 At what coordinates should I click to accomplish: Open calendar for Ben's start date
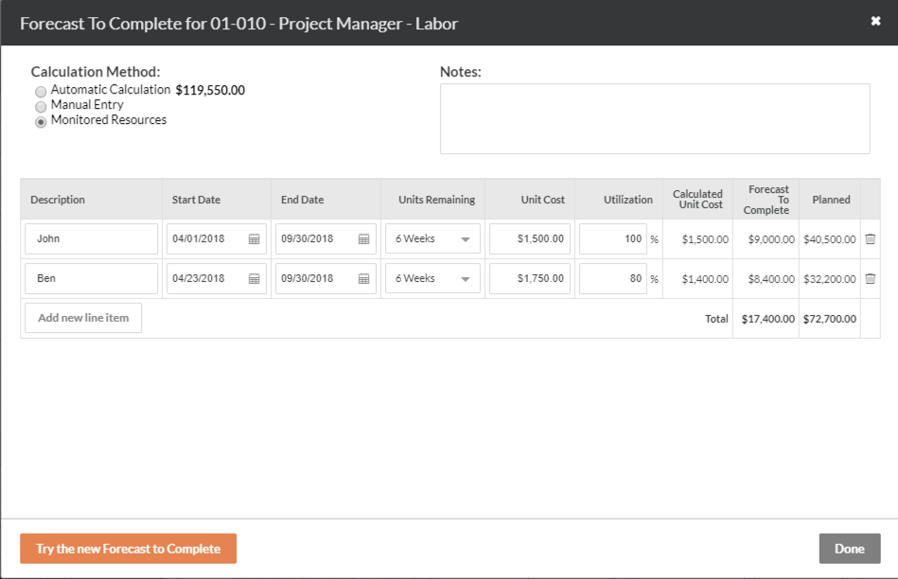255,279
